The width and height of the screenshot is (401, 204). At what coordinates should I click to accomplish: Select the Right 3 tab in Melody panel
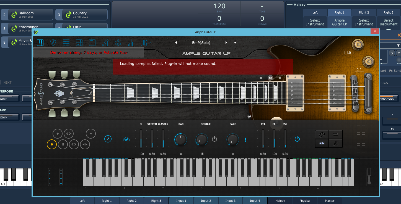click(x=389, y=12)
